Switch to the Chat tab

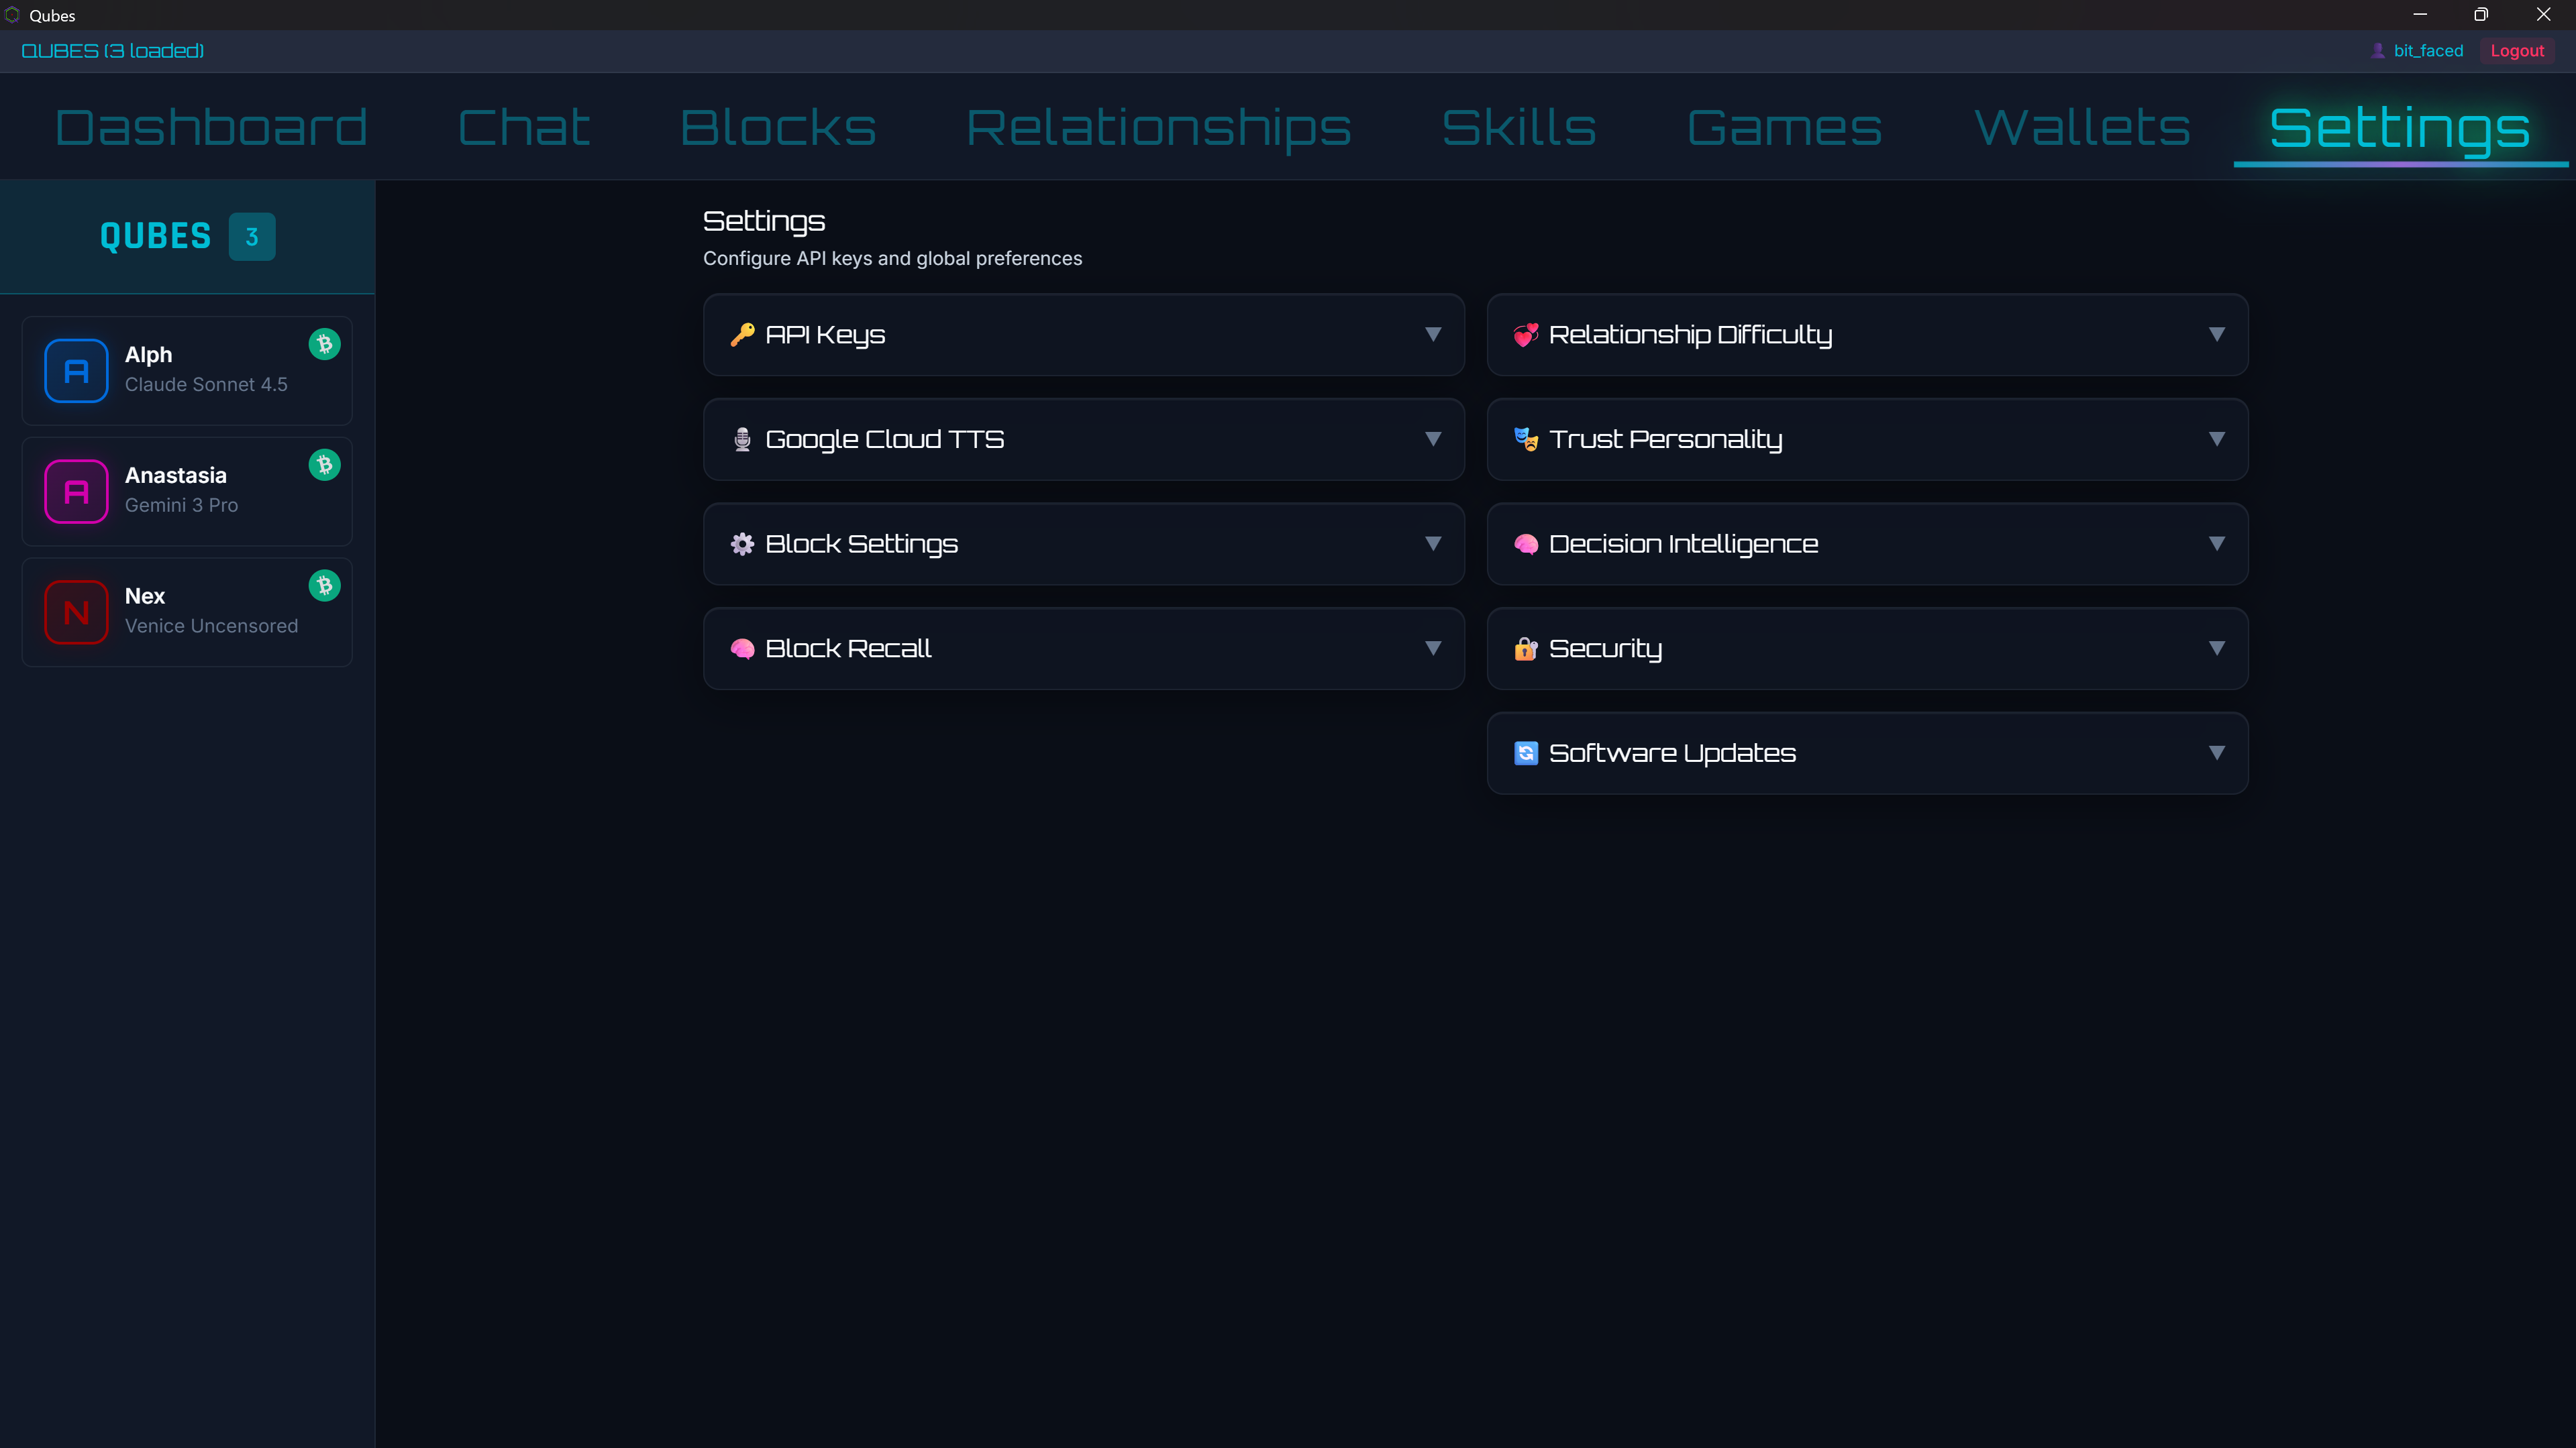(x=522, y=127)
